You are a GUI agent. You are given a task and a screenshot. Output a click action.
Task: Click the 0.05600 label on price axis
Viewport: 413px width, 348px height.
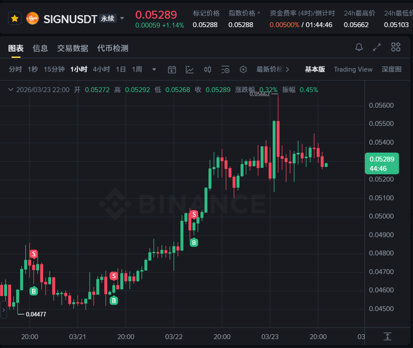[x=381, y=105]
